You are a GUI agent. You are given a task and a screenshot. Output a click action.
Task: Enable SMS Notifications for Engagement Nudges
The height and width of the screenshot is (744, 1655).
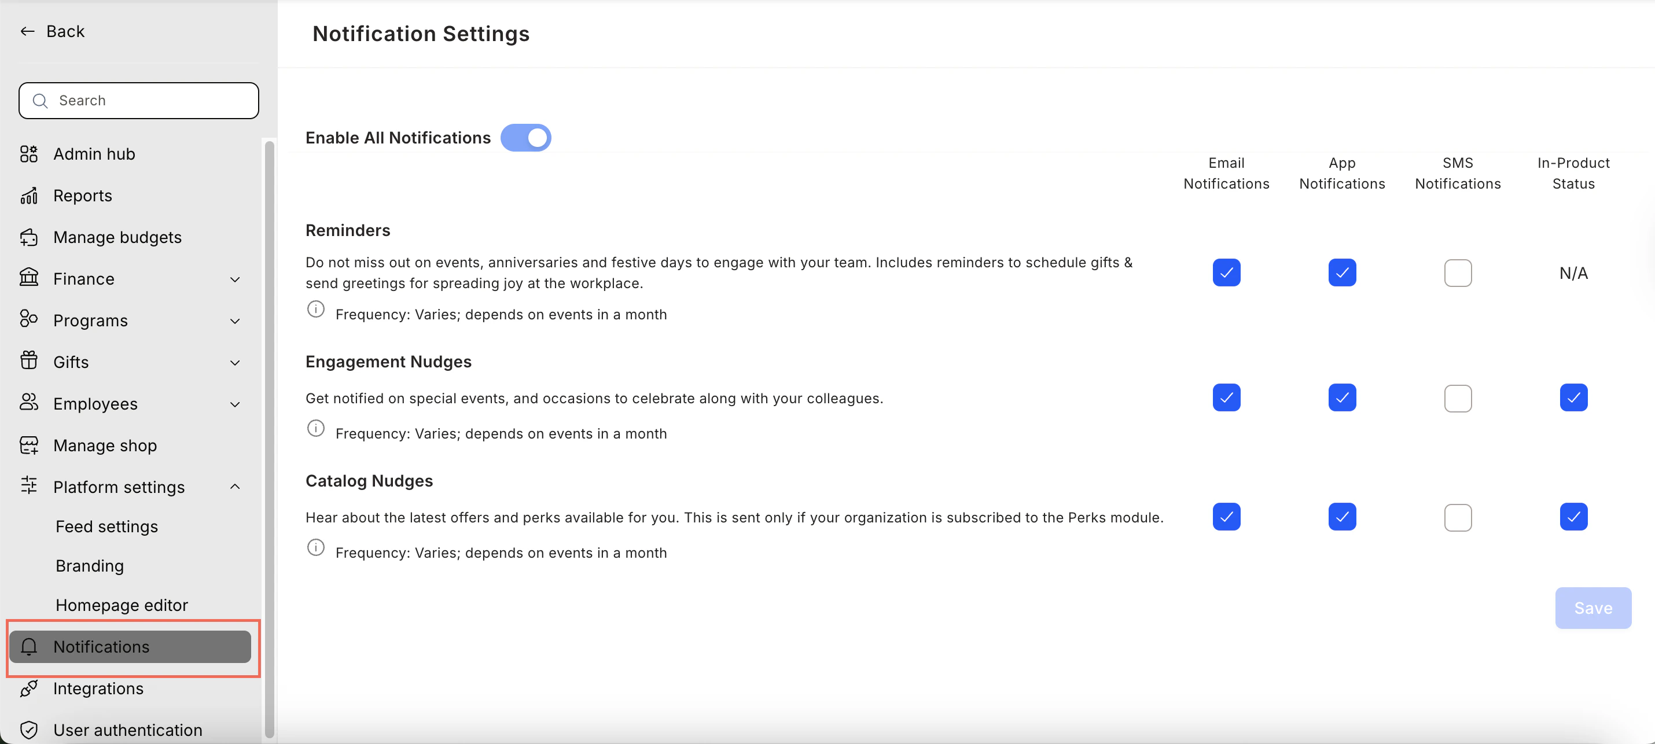point(1457,399)
